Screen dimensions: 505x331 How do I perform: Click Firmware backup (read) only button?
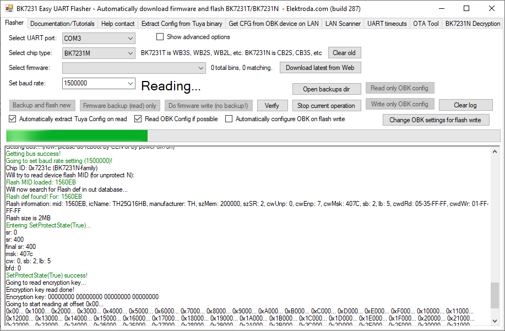click(x=120, y=106)
